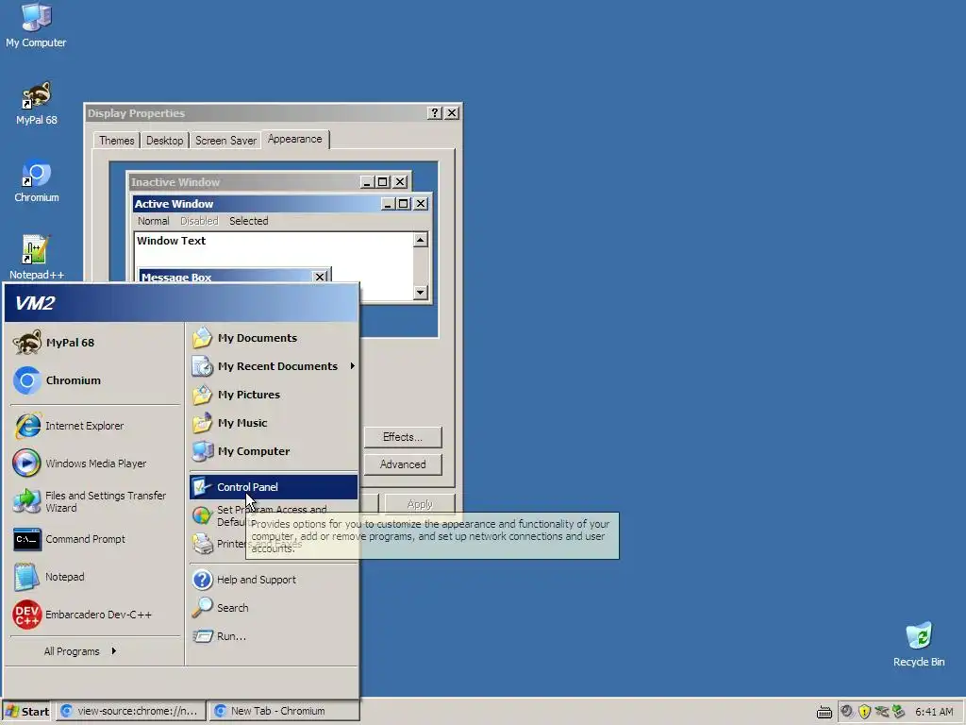This screenshot has width=966, height=725.
Task: Click the on-screen keyboard icon on the taskbar
Action: pyautogui.click(x=824, y=712)
